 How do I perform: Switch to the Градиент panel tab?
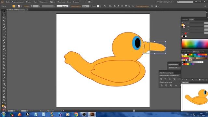[x=184, y=52]
